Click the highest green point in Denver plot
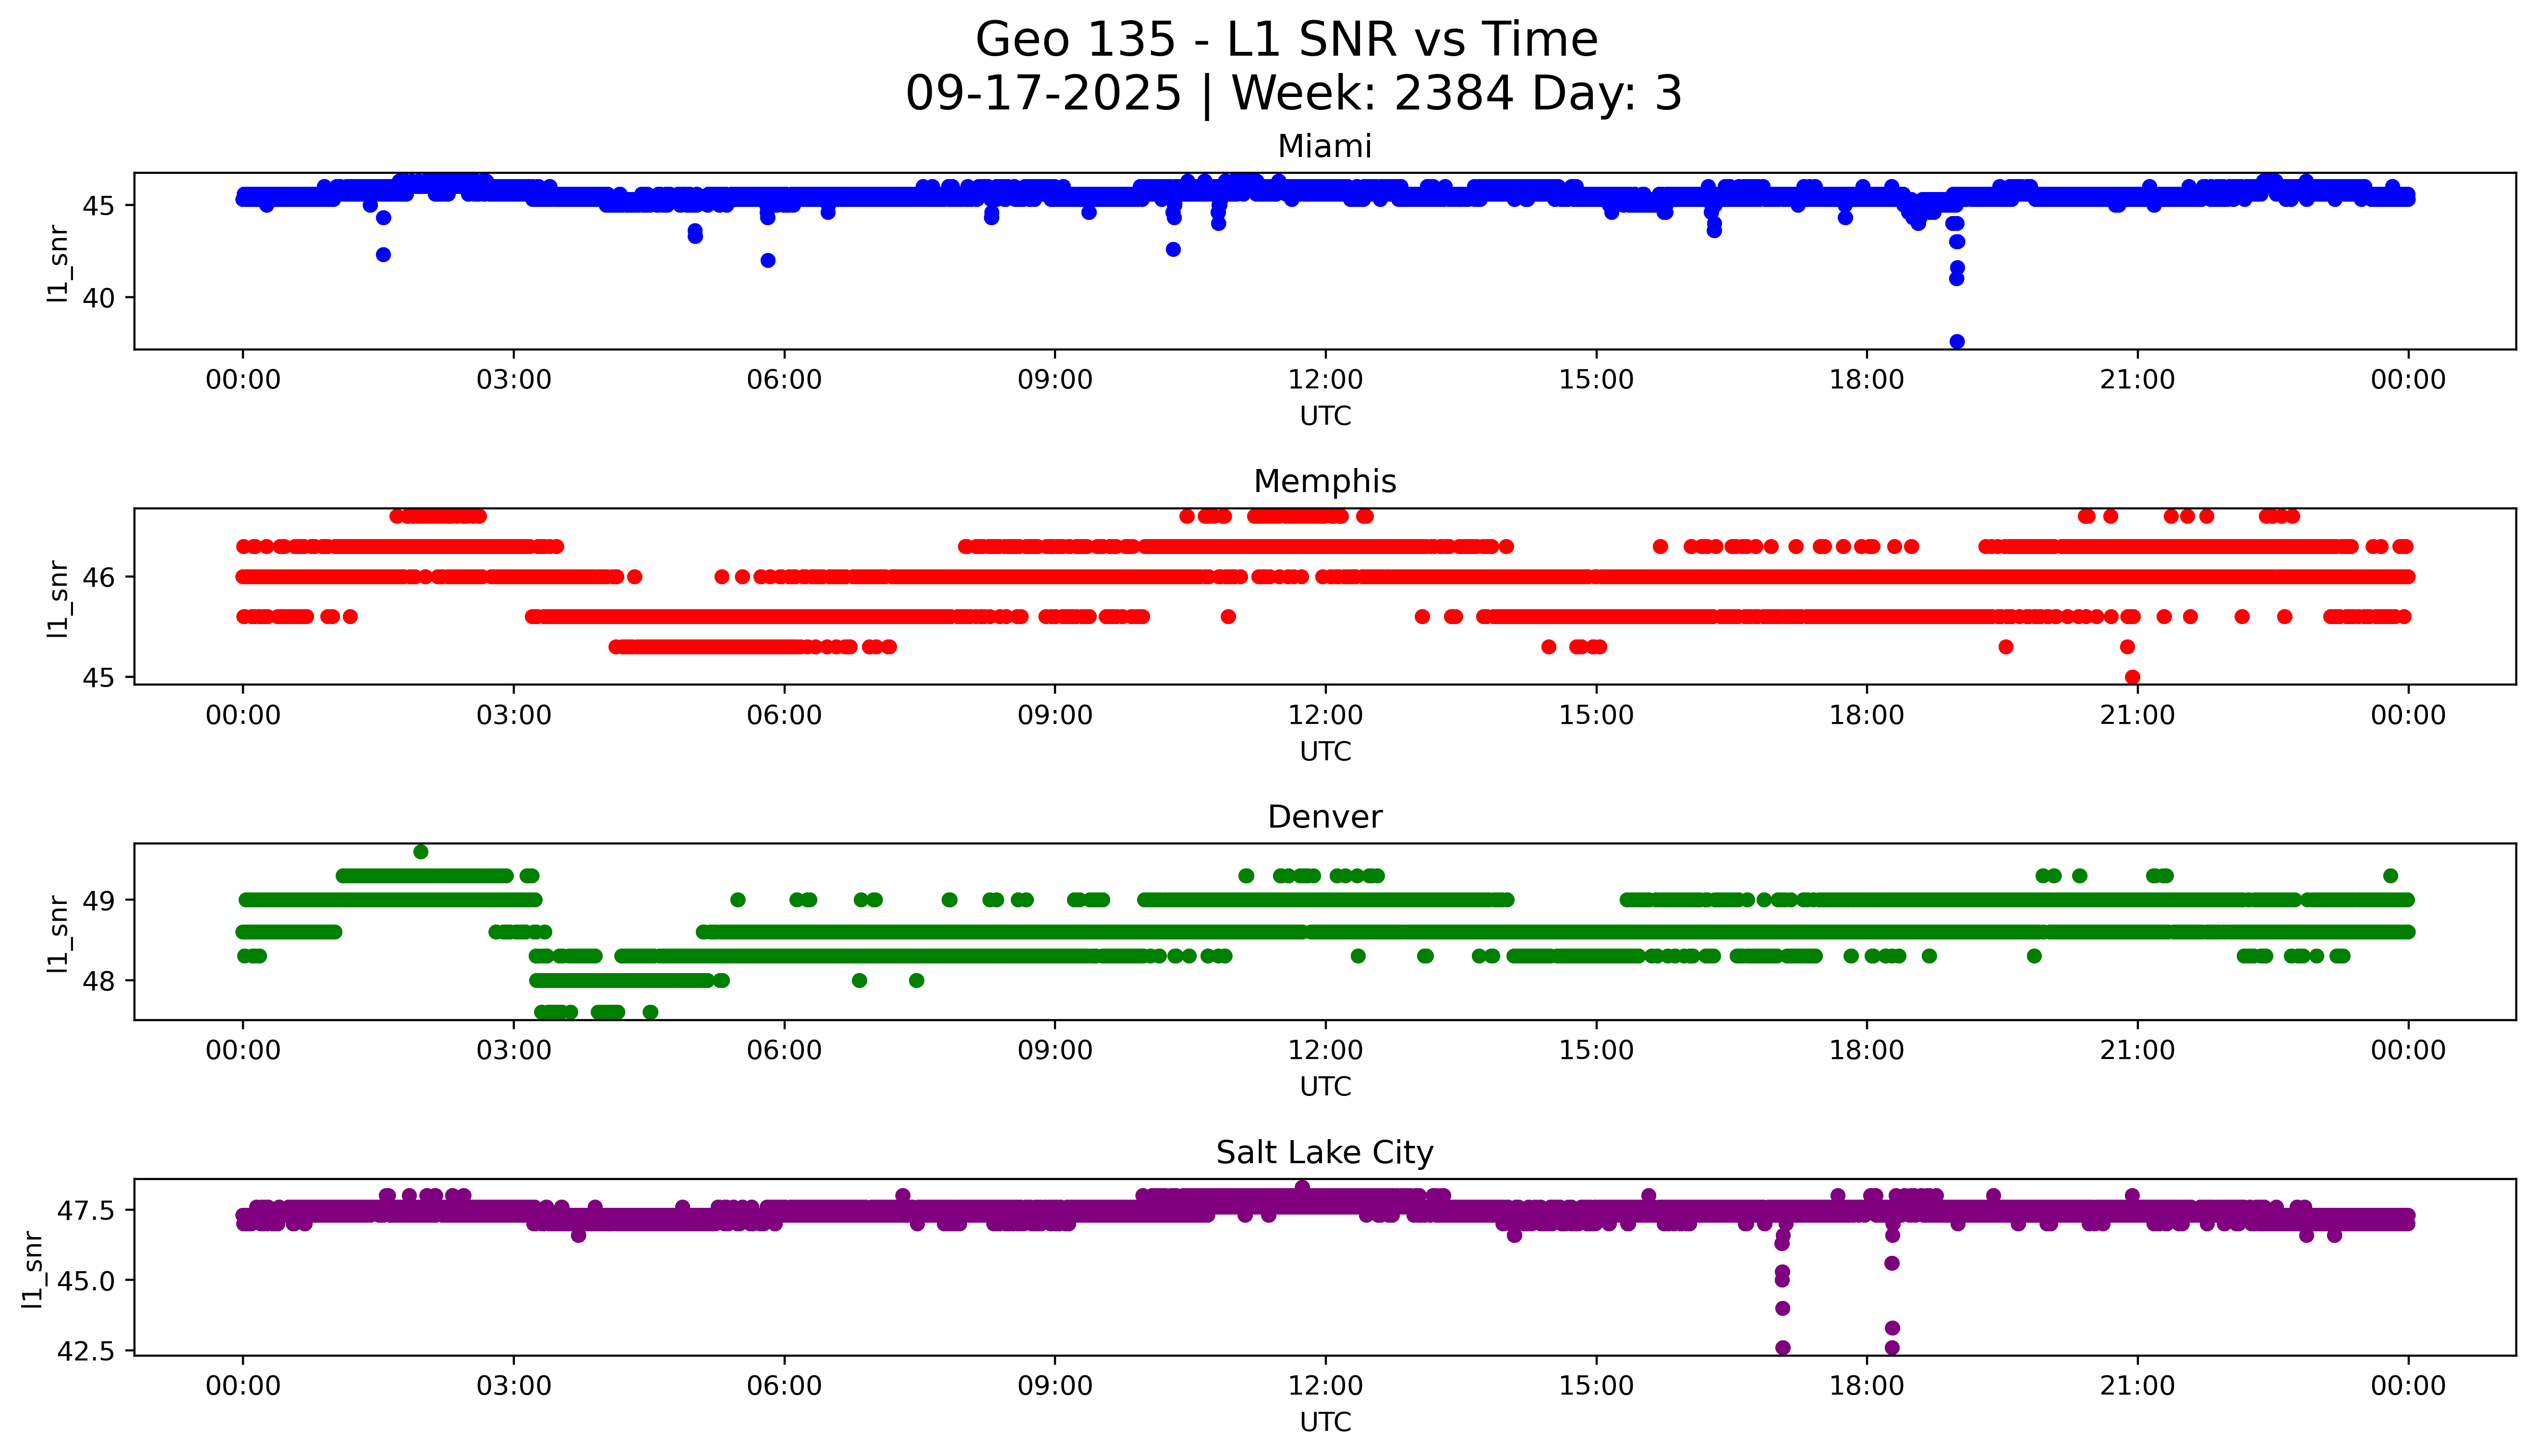This screenshot has width=2535, height=1456. (421, 852)
